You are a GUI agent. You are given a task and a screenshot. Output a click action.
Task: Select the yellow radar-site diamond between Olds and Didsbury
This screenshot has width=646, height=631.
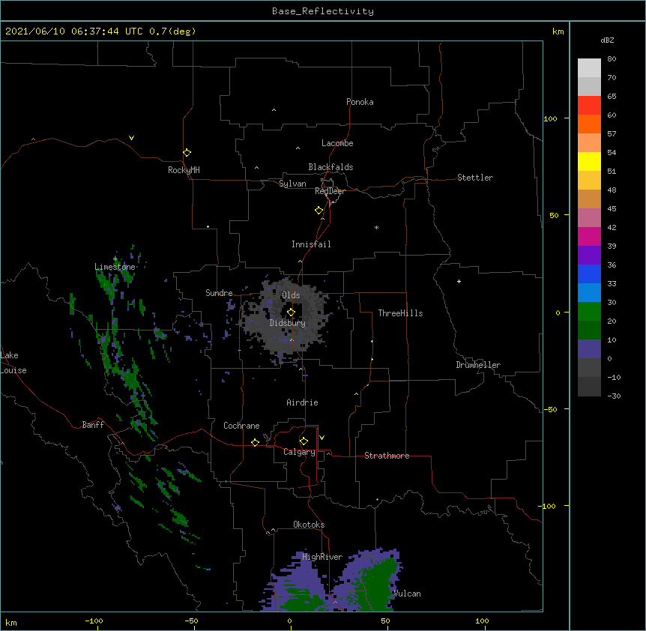(x=291, y=313)
